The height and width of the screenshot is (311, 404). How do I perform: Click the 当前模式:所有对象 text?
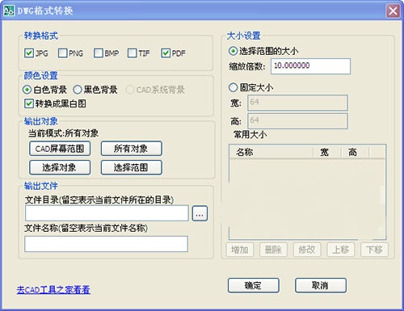63,133
